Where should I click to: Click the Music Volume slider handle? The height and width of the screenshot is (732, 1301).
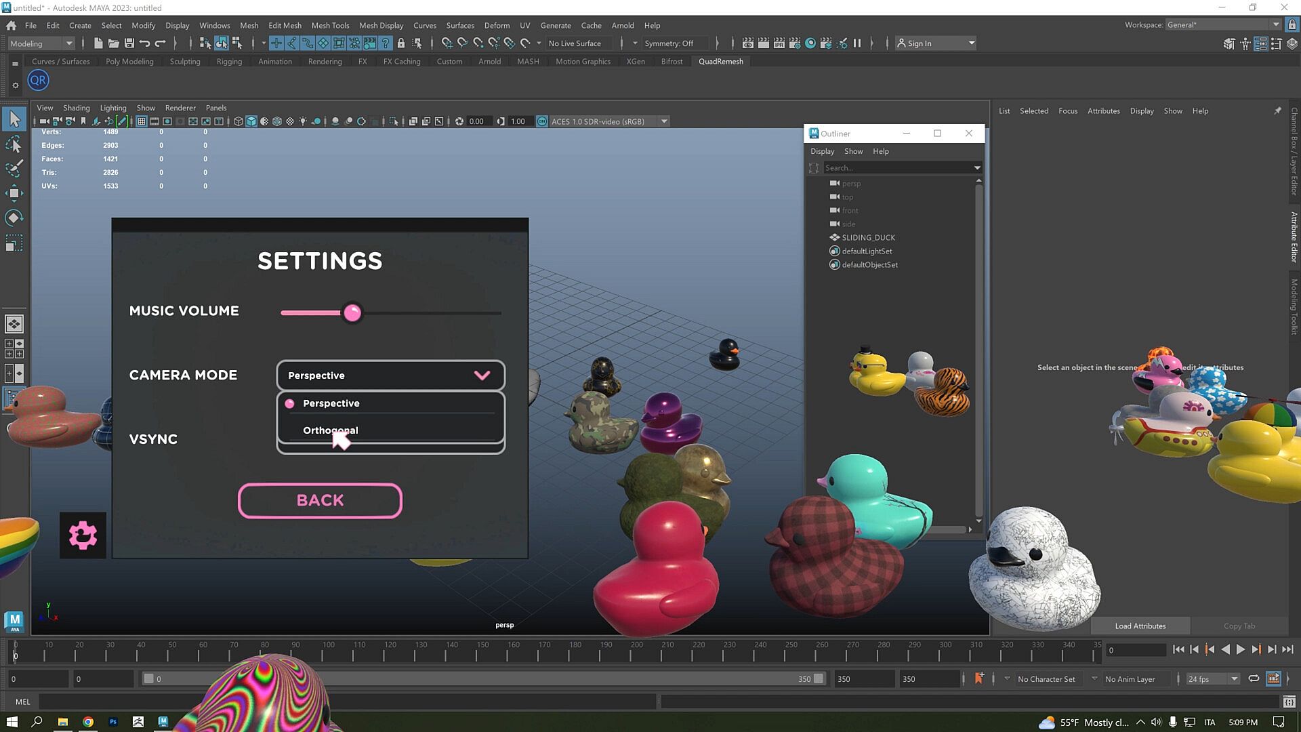click(352, 312)
